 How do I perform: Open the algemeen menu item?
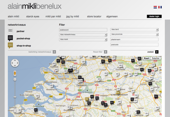[112, 16]
